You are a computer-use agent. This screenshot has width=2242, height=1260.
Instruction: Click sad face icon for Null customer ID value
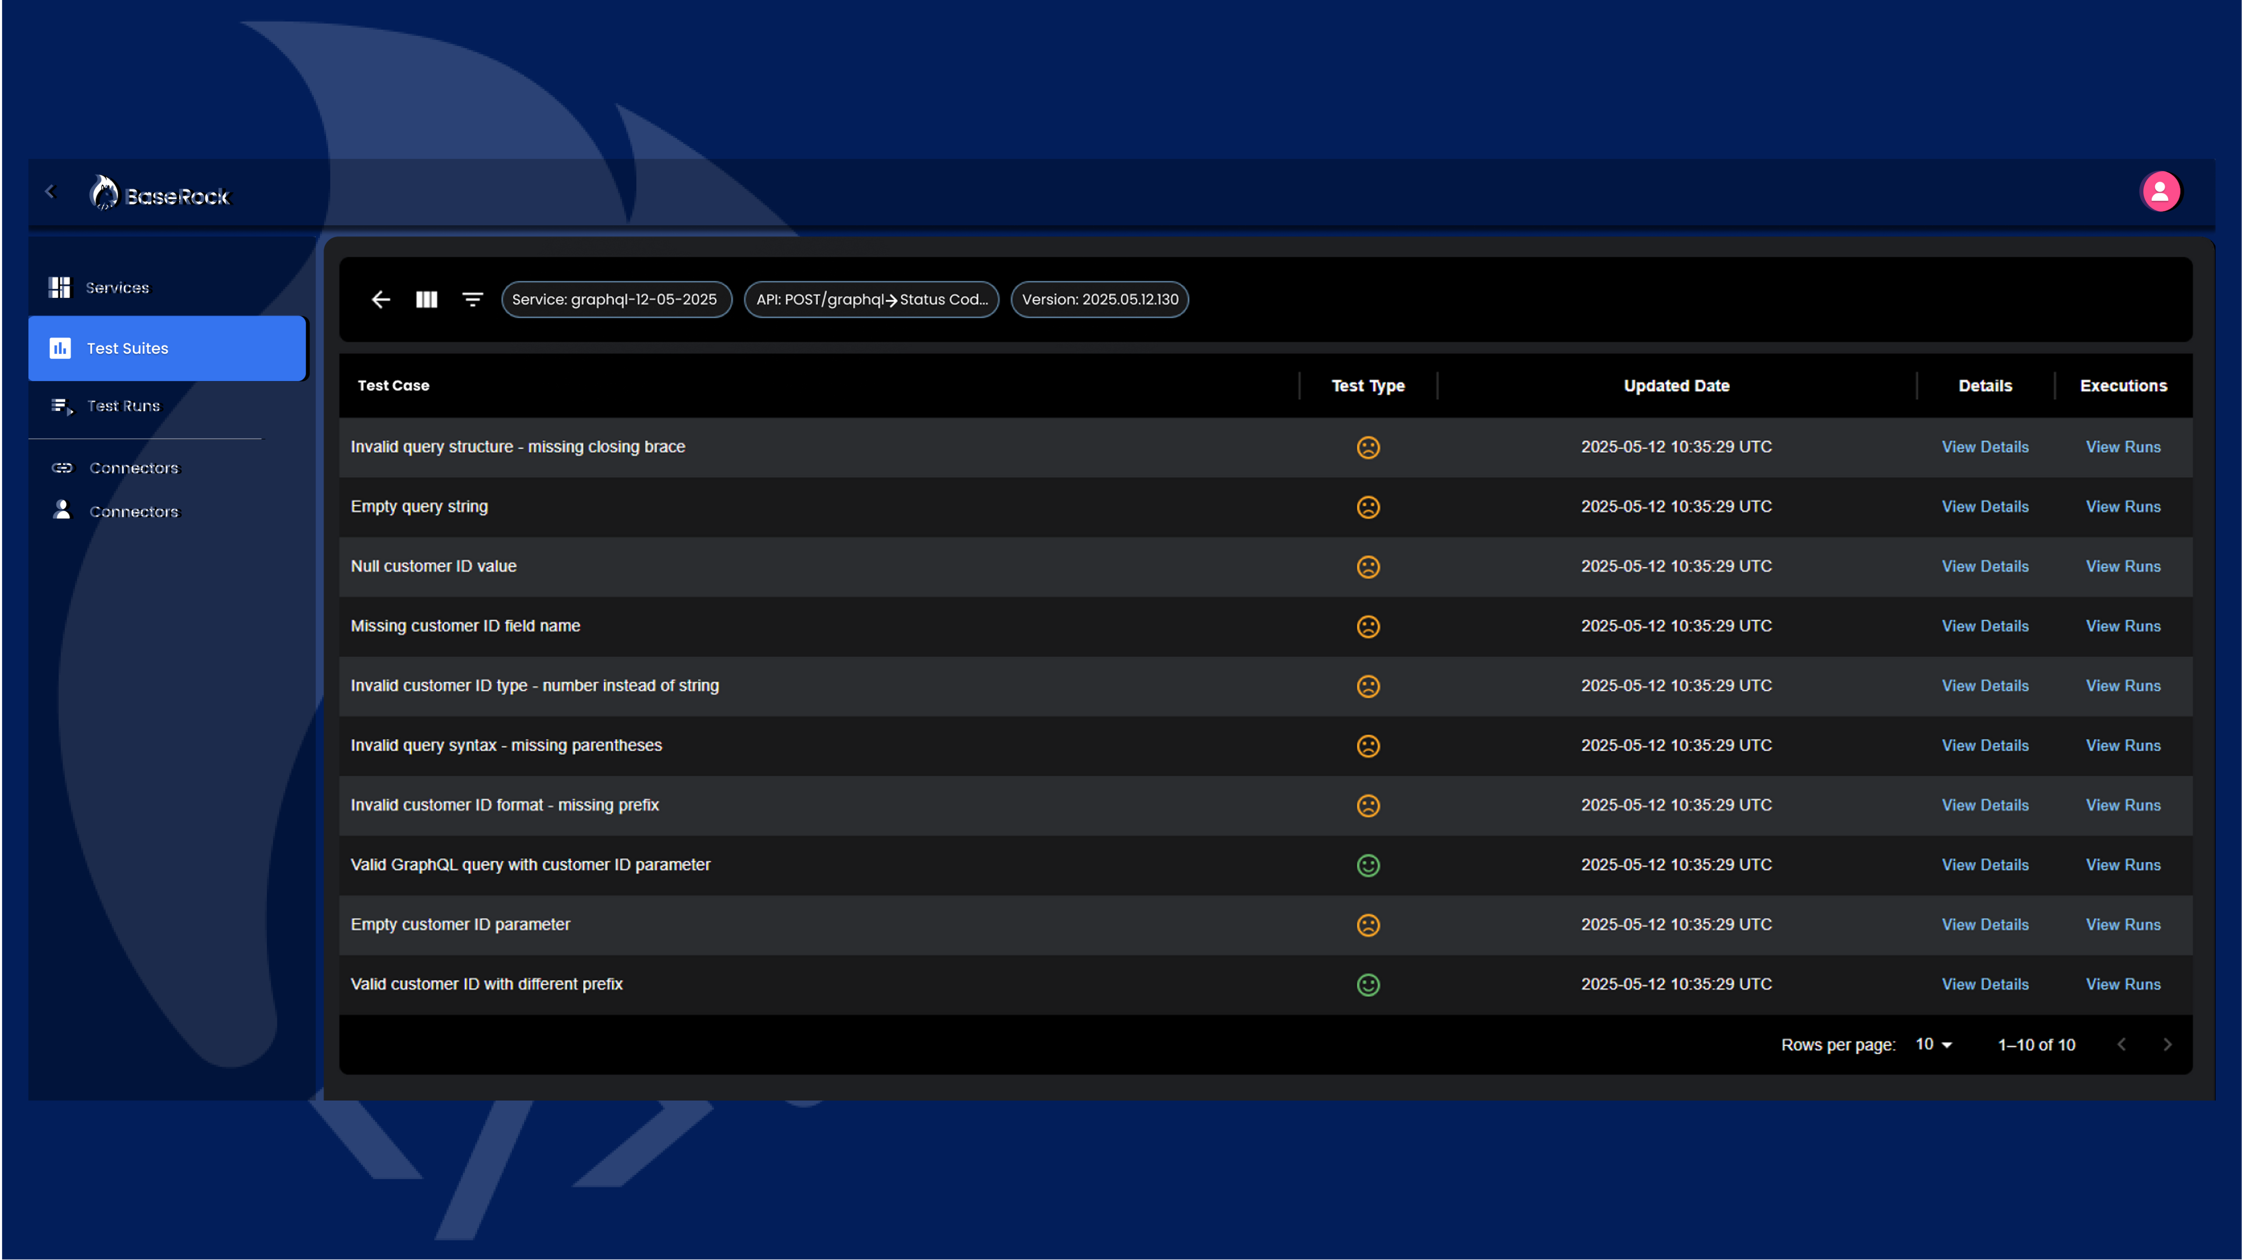point(1368,566)
